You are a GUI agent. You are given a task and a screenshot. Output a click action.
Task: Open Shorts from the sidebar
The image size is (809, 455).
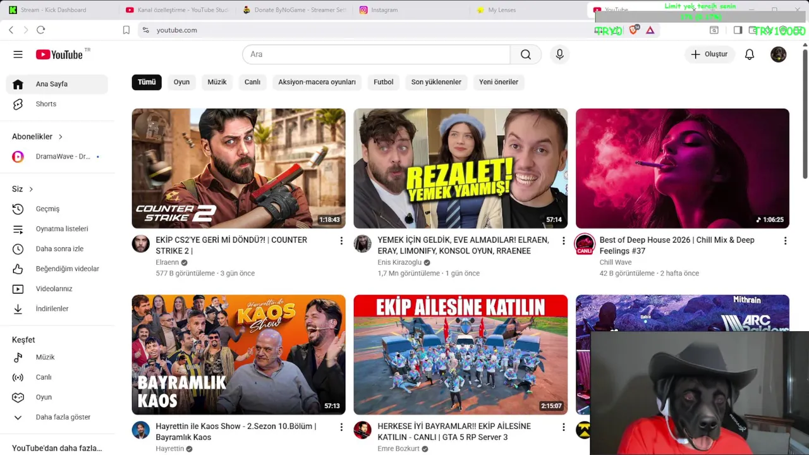click(x=57, y=104)
